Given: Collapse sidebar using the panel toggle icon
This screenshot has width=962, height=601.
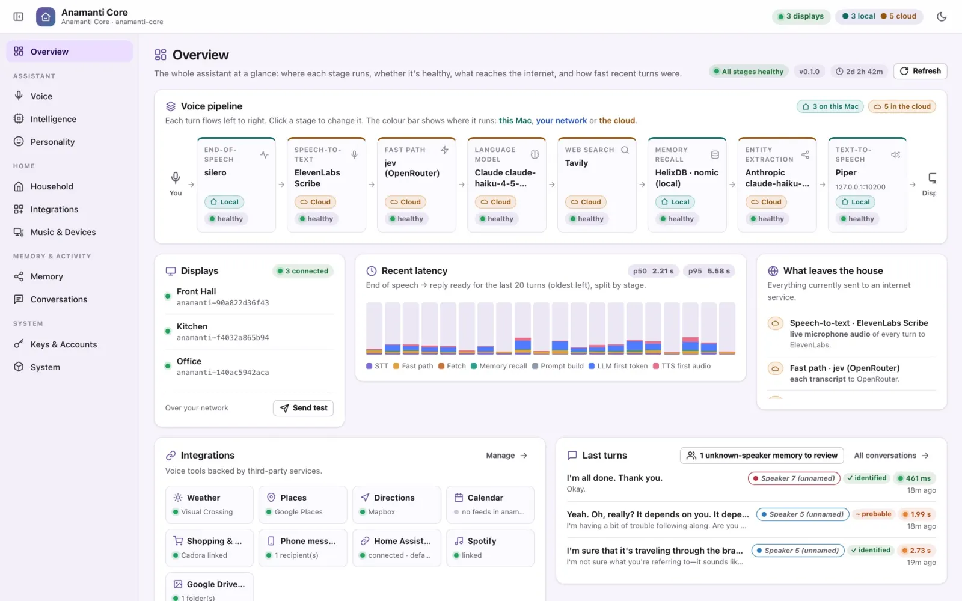Looking at the screenshot, I should pyautogui.click(x=19, y=17).
